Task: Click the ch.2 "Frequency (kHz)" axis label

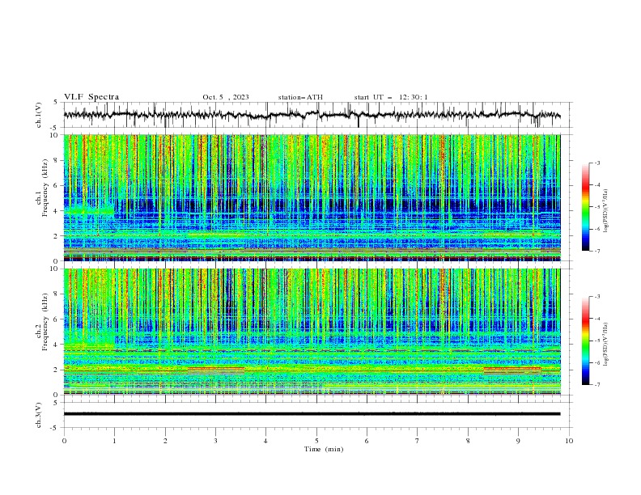Action: 45,321
